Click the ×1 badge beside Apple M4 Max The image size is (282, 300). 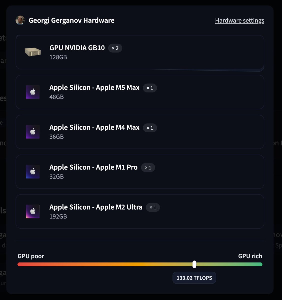150,128
